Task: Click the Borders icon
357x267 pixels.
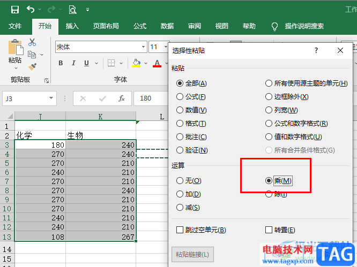Action: point(111,63)
